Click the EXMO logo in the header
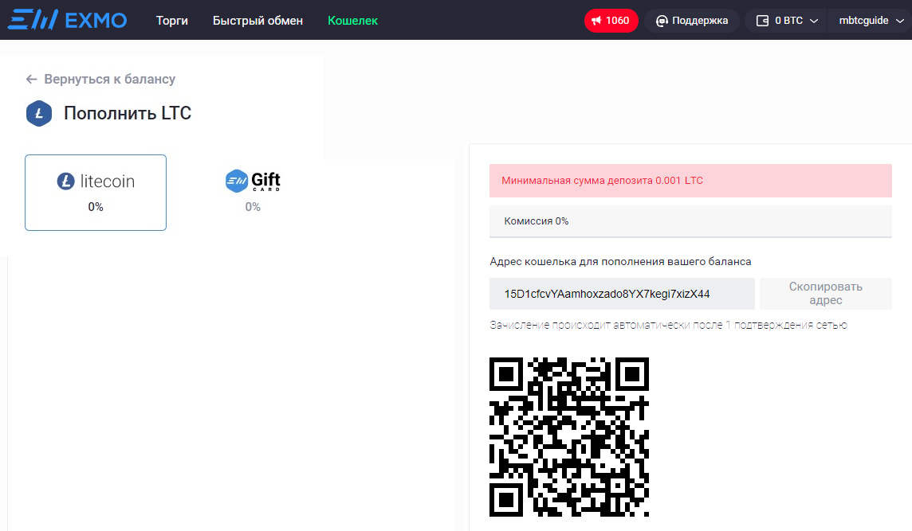Image resolution: width=912 pixels, height=531 pixels. pyautogui.click(x=67, y=20)
